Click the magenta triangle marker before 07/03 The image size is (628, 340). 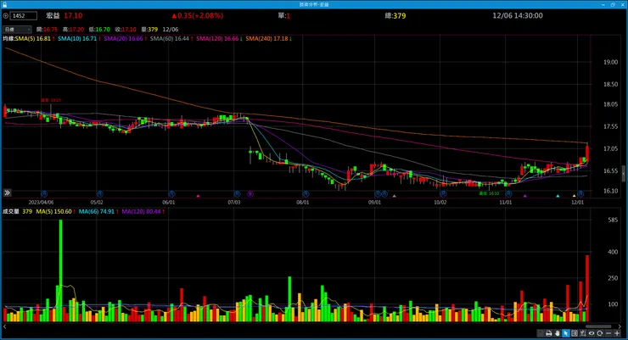click(198, 196)
